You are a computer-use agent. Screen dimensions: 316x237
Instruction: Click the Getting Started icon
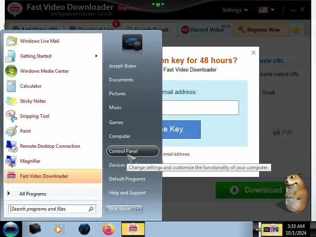[11, 56]
